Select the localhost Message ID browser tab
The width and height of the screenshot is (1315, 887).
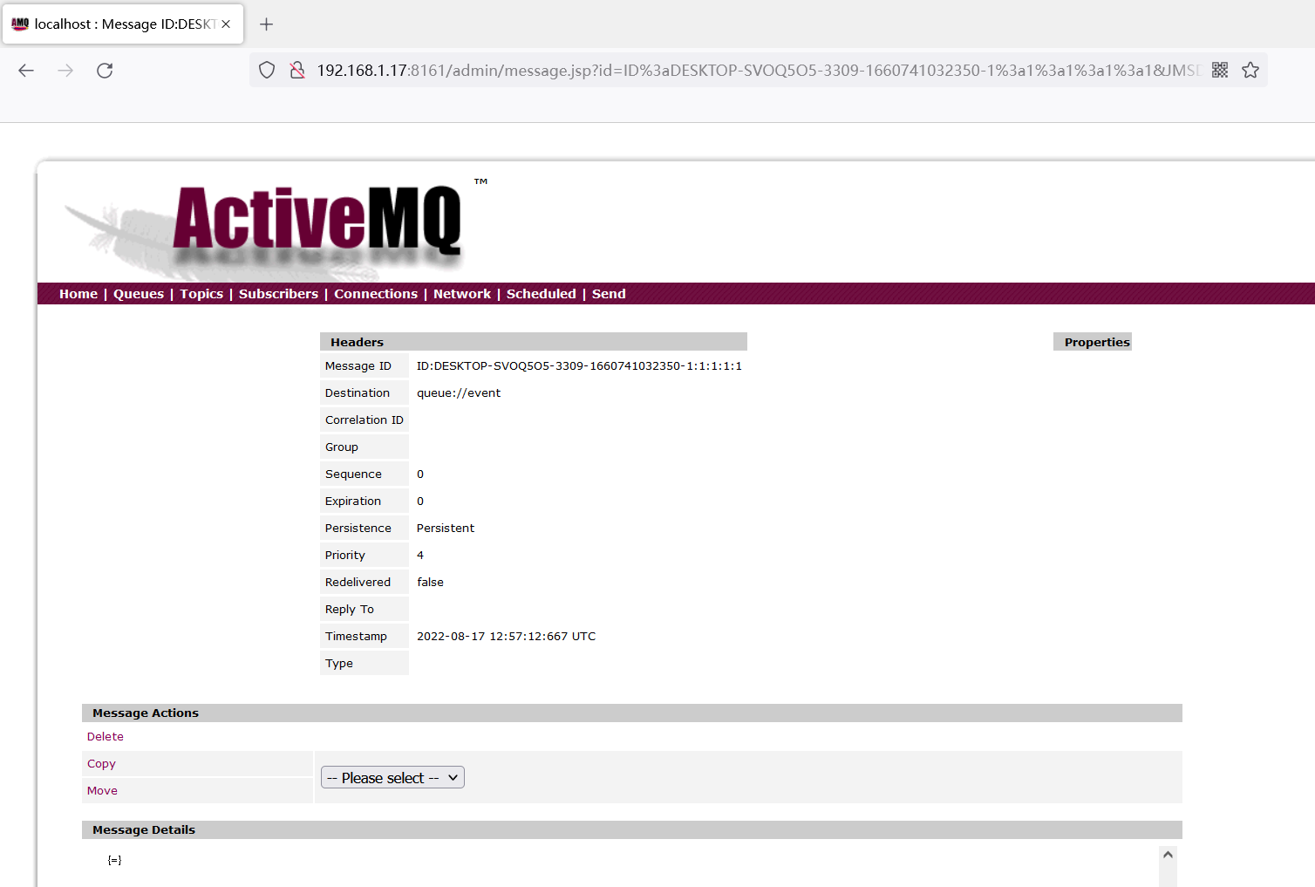point(123,24)
